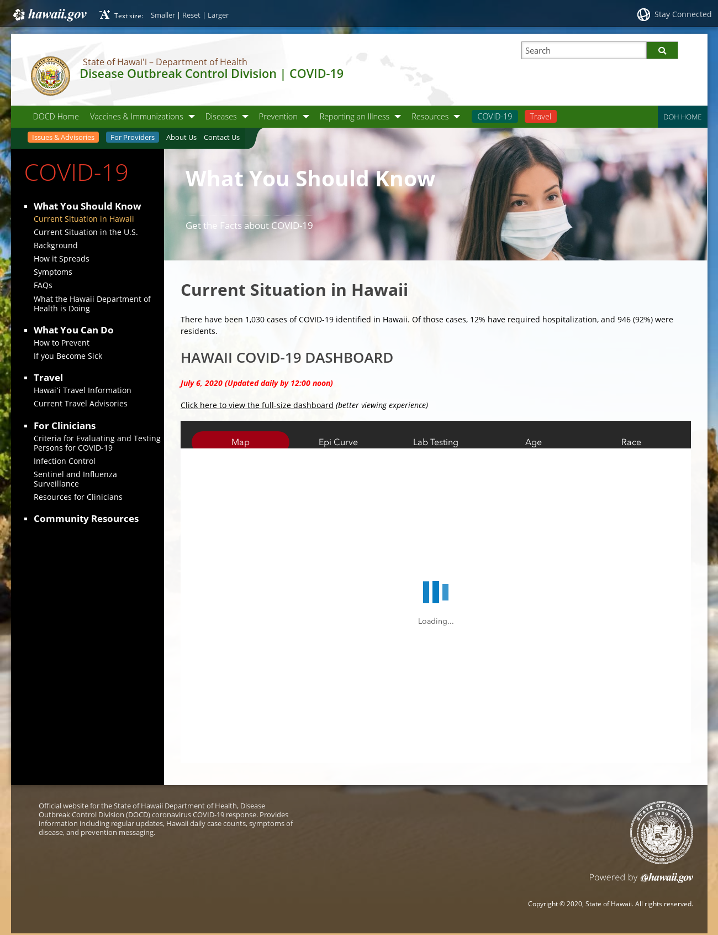
Task: Click the hawaii.gov logo
Action: pyautogui.click(x=50, y=14)
